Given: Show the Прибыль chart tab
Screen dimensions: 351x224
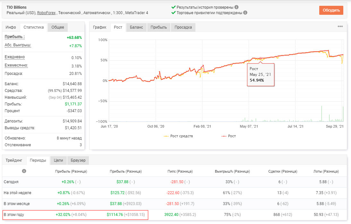Looking at the screenshot, I should [x=159, y=27].
